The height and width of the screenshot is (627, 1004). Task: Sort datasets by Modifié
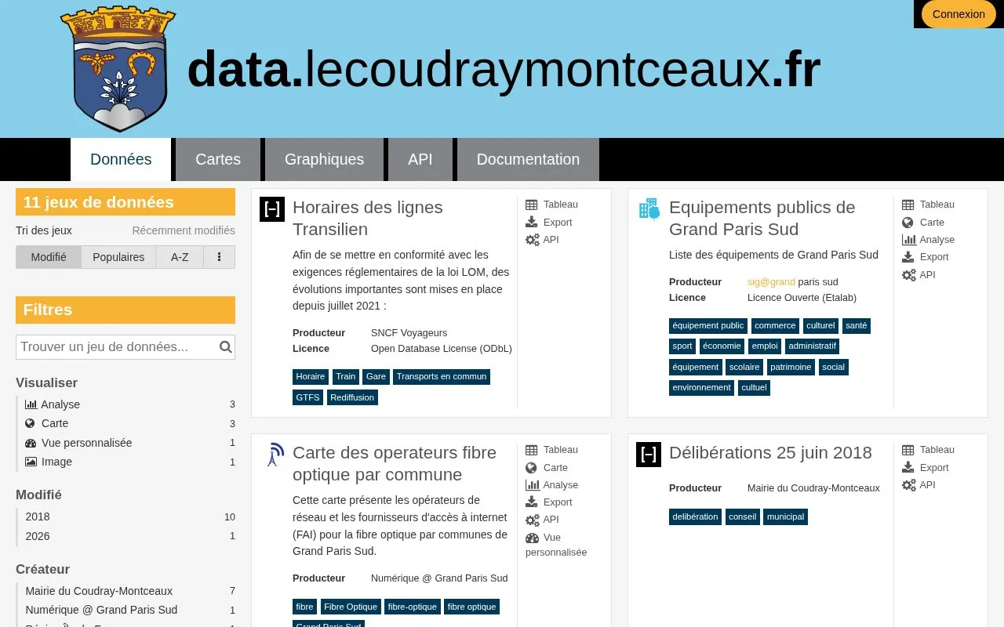click(49, 257)
